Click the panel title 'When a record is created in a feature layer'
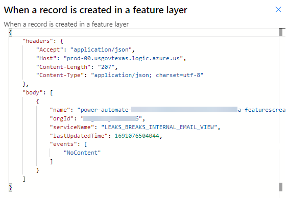 [95, 10]
